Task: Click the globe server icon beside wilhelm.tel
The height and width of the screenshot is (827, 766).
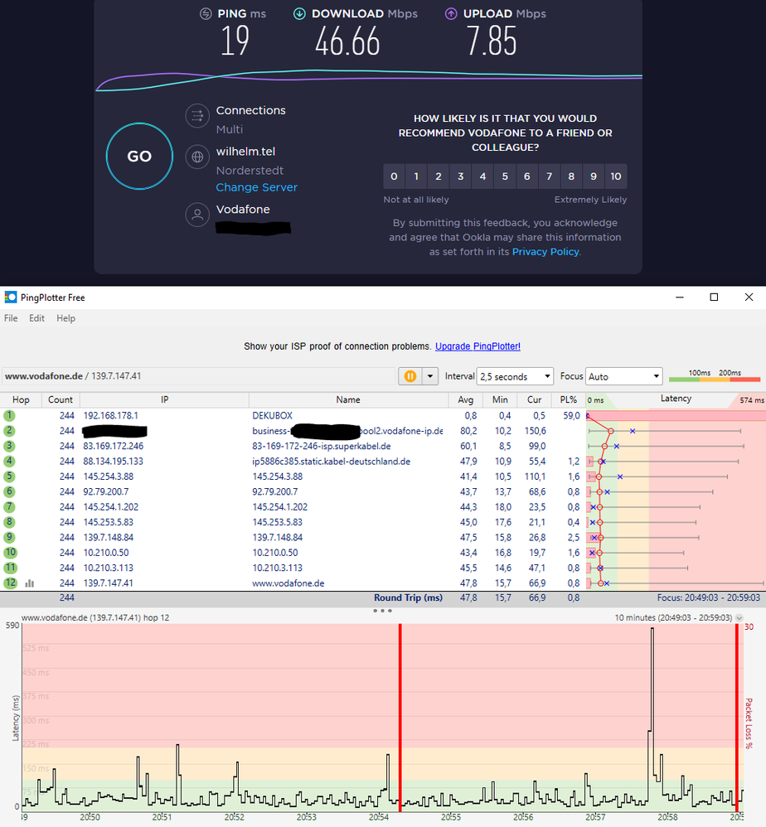Action: (x=197, y=157)
